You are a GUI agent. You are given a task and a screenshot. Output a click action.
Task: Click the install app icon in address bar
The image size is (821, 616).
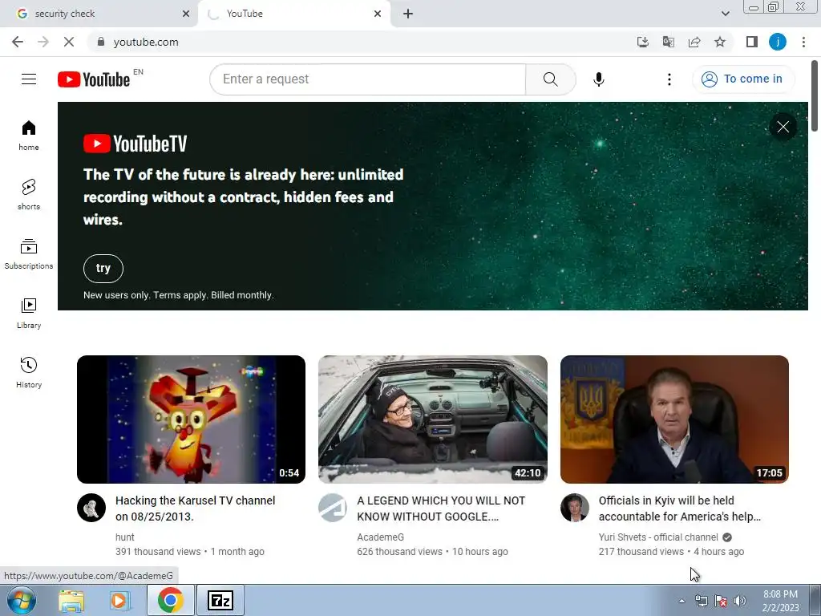coord(643,42)
